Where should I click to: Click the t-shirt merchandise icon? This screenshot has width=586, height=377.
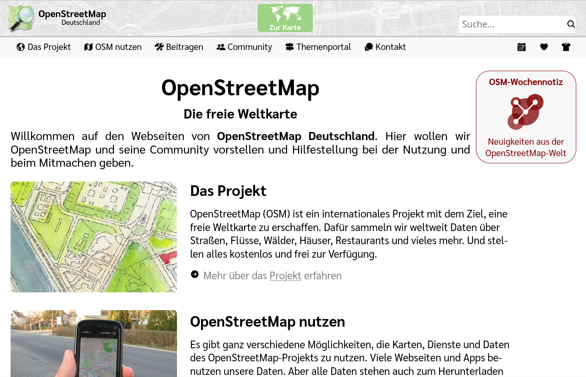[566, 47]
